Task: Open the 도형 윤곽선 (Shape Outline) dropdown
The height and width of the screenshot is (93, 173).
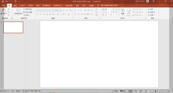Action: pyautogui.click(x=139, y=12)
